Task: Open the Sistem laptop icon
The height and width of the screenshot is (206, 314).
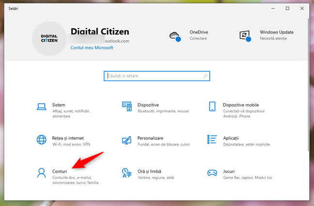Action: click(42, 107)
